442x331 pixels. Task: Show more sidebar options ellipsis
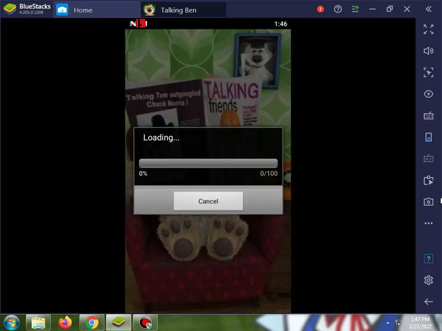click(x=429, y=223)
